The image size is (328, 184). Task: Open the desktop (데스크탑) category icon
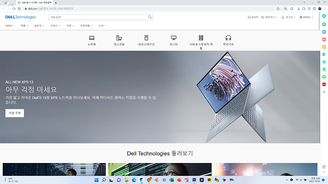(x=119, y=38)
